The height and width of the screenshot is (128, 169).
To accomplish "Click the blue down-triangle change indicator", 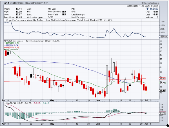I will 147,9.
